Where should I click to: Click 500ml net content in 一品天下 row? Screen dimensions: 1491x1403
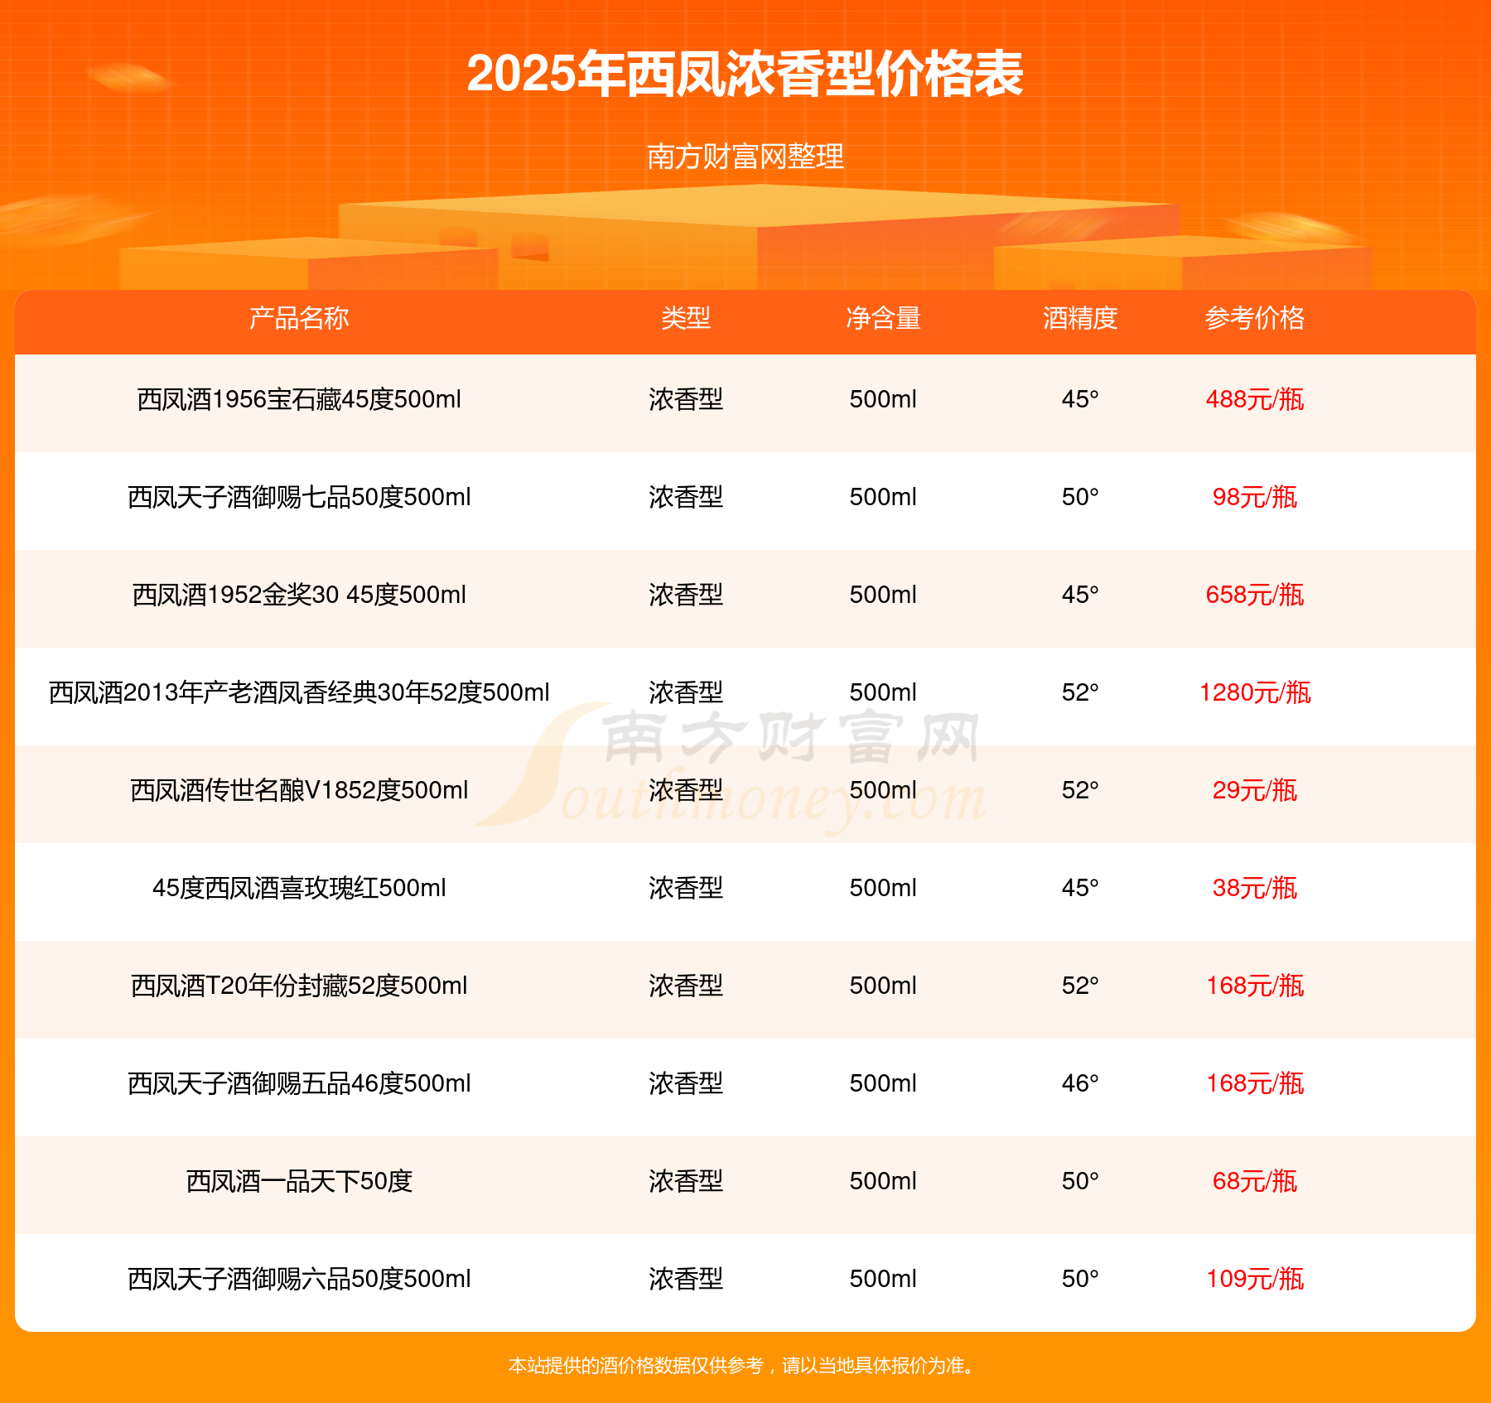(x=883, y=1181)
